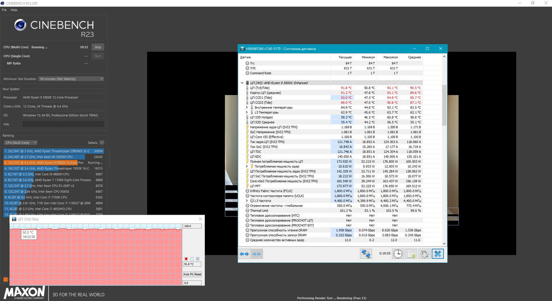Click the Cinebench R23 title bar icon
Viewport: 552px width, 301px height.
(3, 3)
